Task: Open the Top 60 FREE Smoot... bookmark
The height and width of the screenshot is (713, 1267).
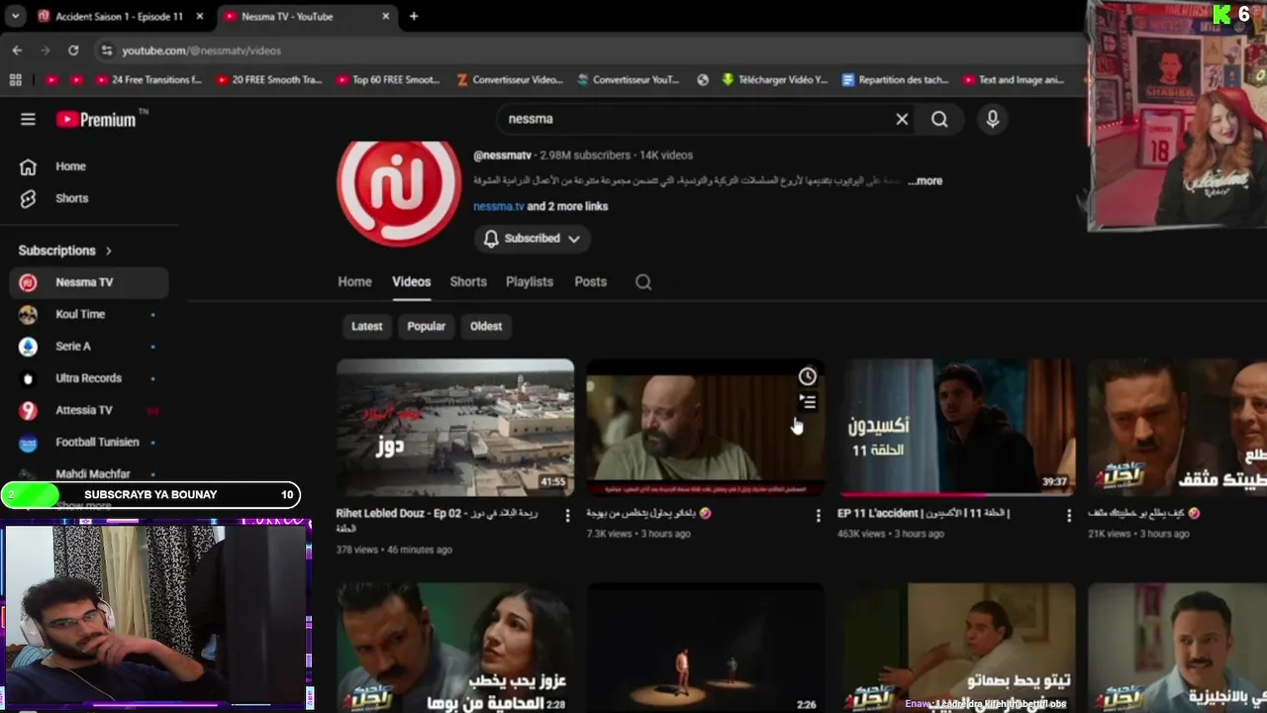Action: click(x=388, y=79)
